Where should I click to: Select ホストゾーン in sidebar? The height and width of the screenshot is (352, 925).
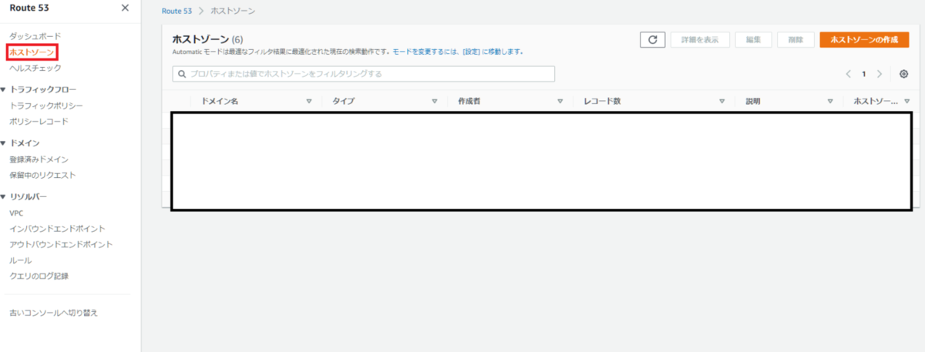[32, 52]
